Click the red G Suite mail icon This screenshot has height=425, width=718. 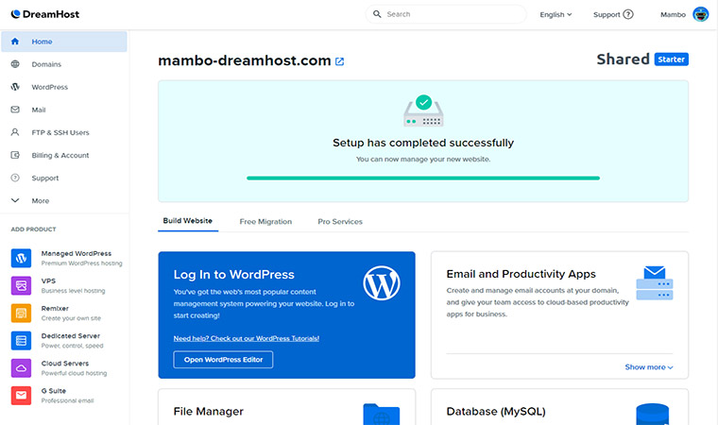point(21,396)
